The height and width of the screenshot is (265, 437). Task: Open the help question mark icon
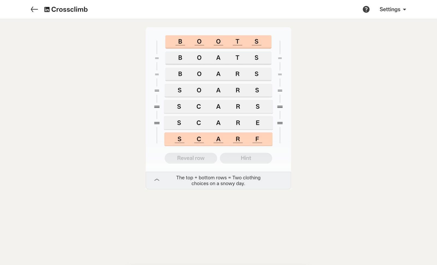pos(366,10)
